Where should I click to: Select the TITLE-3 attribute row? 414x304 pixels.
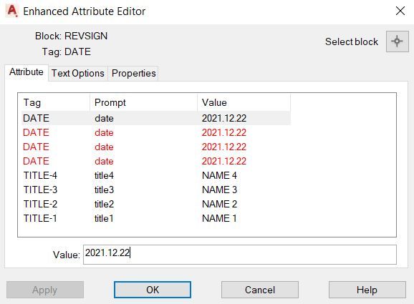point(156,190)
